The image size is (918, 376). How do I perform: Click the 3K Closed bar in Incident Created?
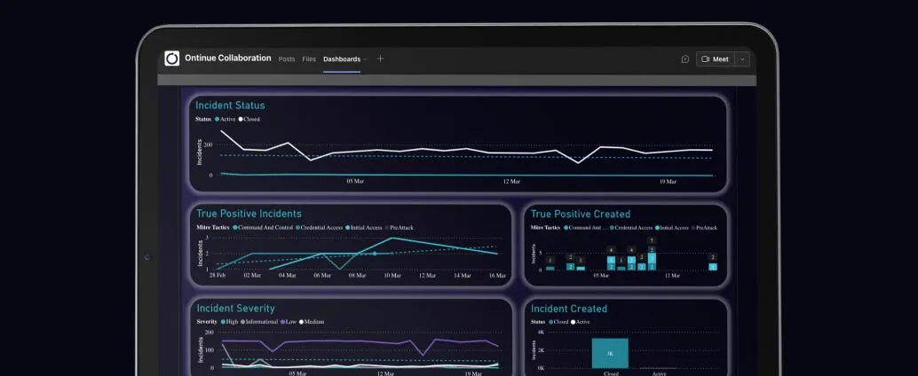609,353
